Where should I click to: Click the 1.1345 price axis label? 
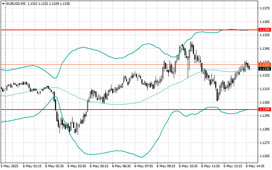265,48
